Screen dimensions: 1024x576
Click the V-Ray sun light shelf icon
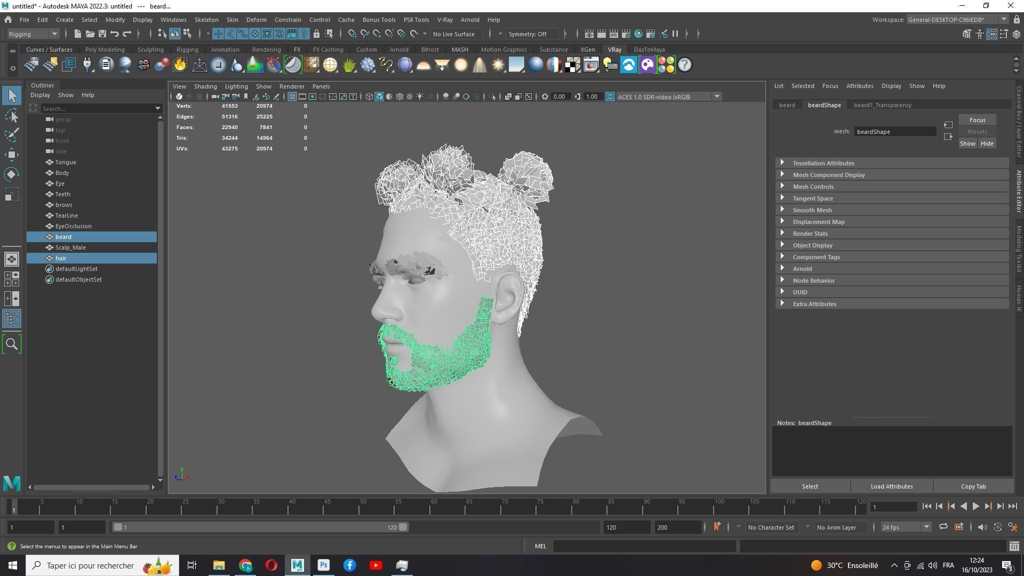[498, 65]
